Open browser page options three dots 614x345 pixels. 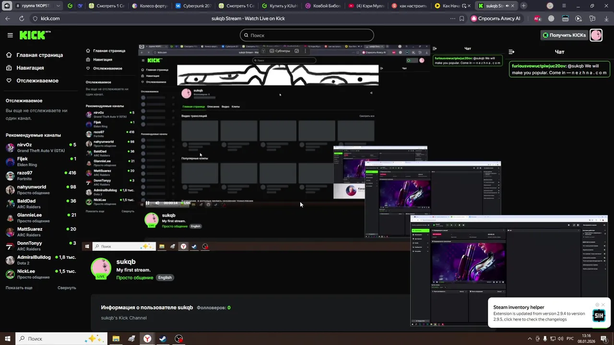(452, 18)
